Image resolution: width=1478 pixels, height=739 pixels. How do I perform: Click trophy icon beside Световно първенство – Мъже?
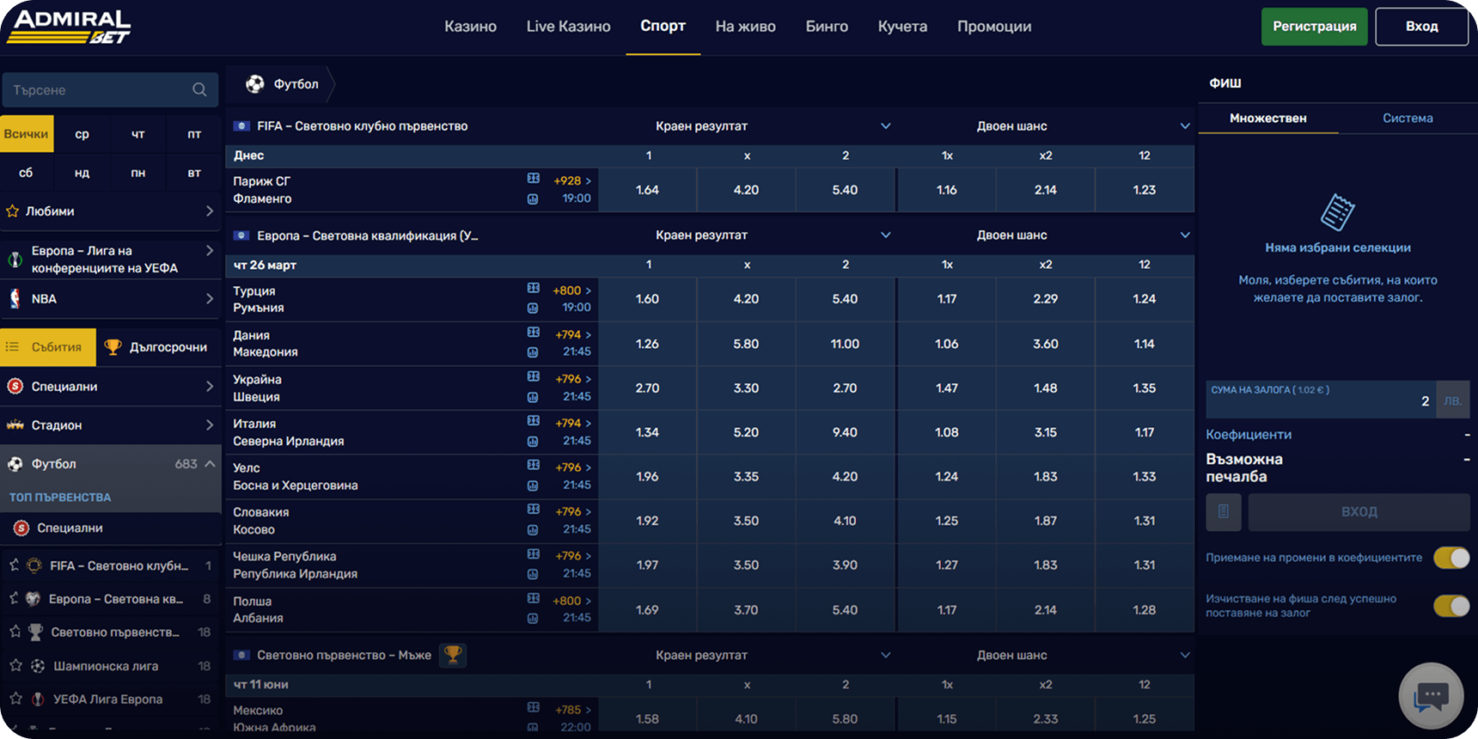pyautogui.click(x=453, y=656)
